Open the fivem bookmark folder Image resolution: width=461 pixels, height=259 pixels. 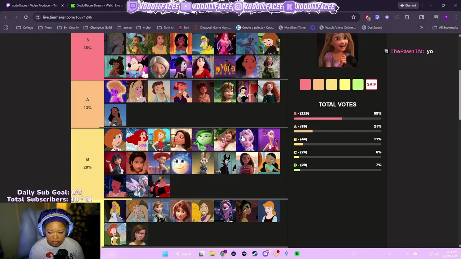coord(45,27)
